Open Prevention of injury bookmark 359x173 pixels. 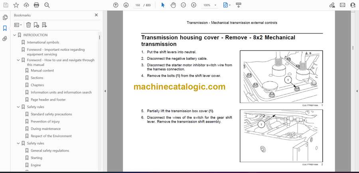coord(45,121)
